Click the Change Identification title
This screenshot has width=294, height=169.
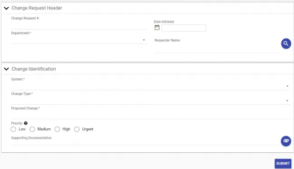pyautogui.click(x=34, y=69)
